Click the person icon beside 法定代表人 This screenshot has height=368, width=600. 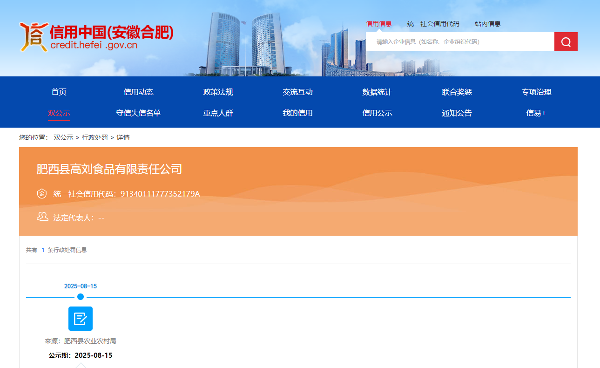pyautogui.click(x=42, y=217)
